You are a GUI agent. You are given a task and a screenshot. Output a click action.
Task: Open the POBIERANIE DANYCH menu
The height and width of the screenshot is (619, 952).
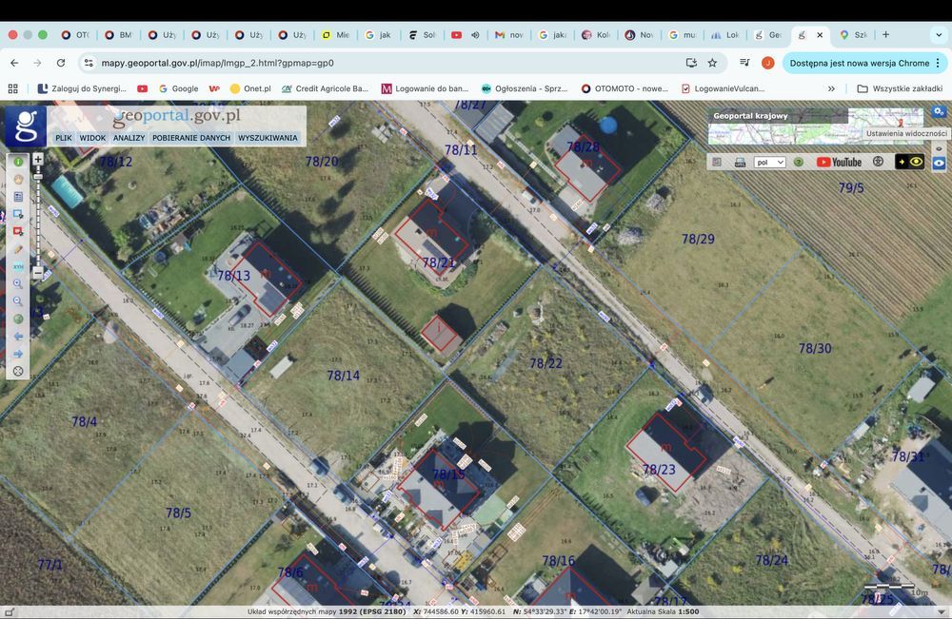click(191, 138)
